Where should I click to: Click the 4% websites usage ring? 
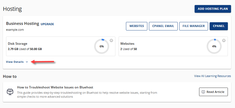(214, 46)
